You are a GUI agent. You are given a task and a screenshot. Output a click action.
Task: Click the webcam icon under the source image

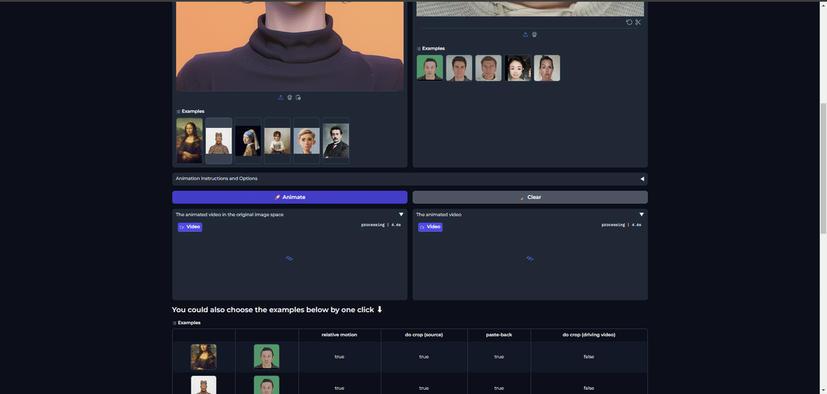point(289,97)
